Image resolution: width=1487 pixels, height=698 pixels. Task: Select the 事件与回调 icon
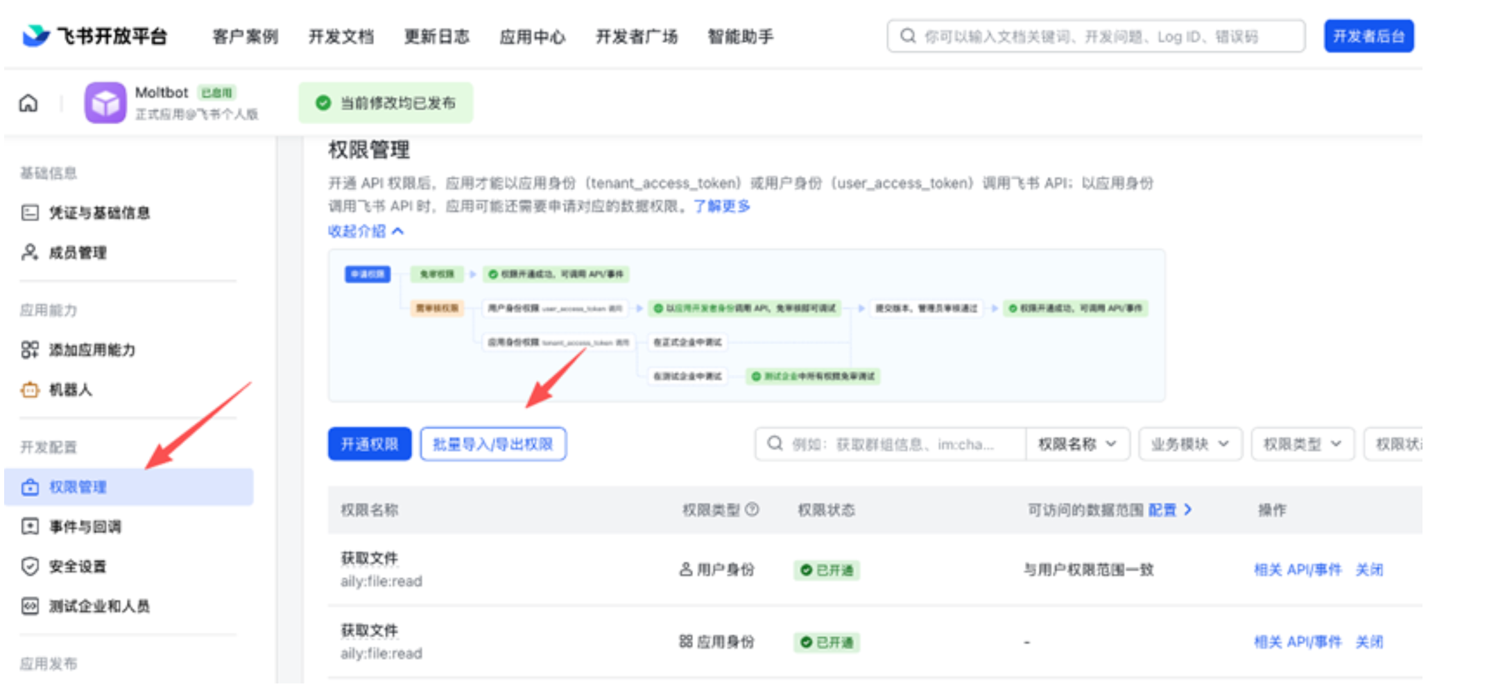pyautogui.click(x=28, y=527)
